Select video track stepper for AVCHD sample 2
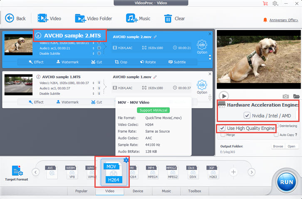 tap(94, 43)
